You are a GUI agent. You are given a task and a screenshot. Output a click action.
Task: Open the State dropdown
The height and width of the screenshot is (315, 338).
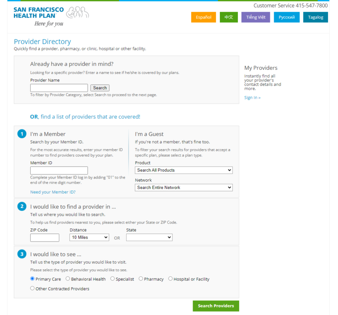pyautogui.click(x=149, y=237)
